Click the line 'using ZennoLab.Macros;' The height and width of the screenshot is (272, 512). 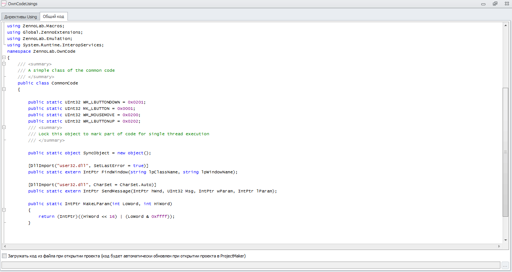(36, 26)
